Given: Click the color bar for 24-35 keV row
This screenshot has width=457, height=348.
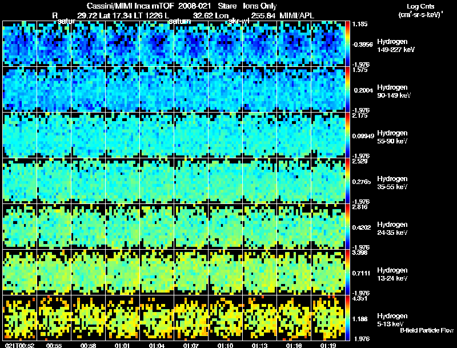Looking at the screenshot, I should pyautogui.click(x=347, y=227).
